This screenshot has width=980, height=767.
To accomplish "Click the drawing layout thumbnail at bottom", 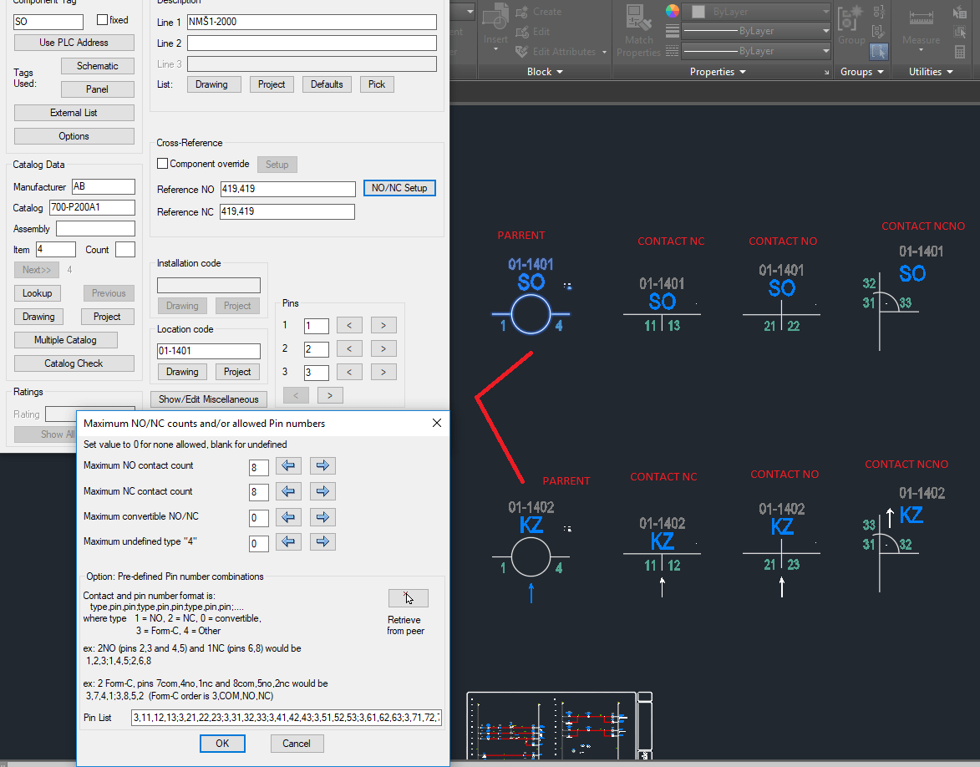I will pos(560,726).
